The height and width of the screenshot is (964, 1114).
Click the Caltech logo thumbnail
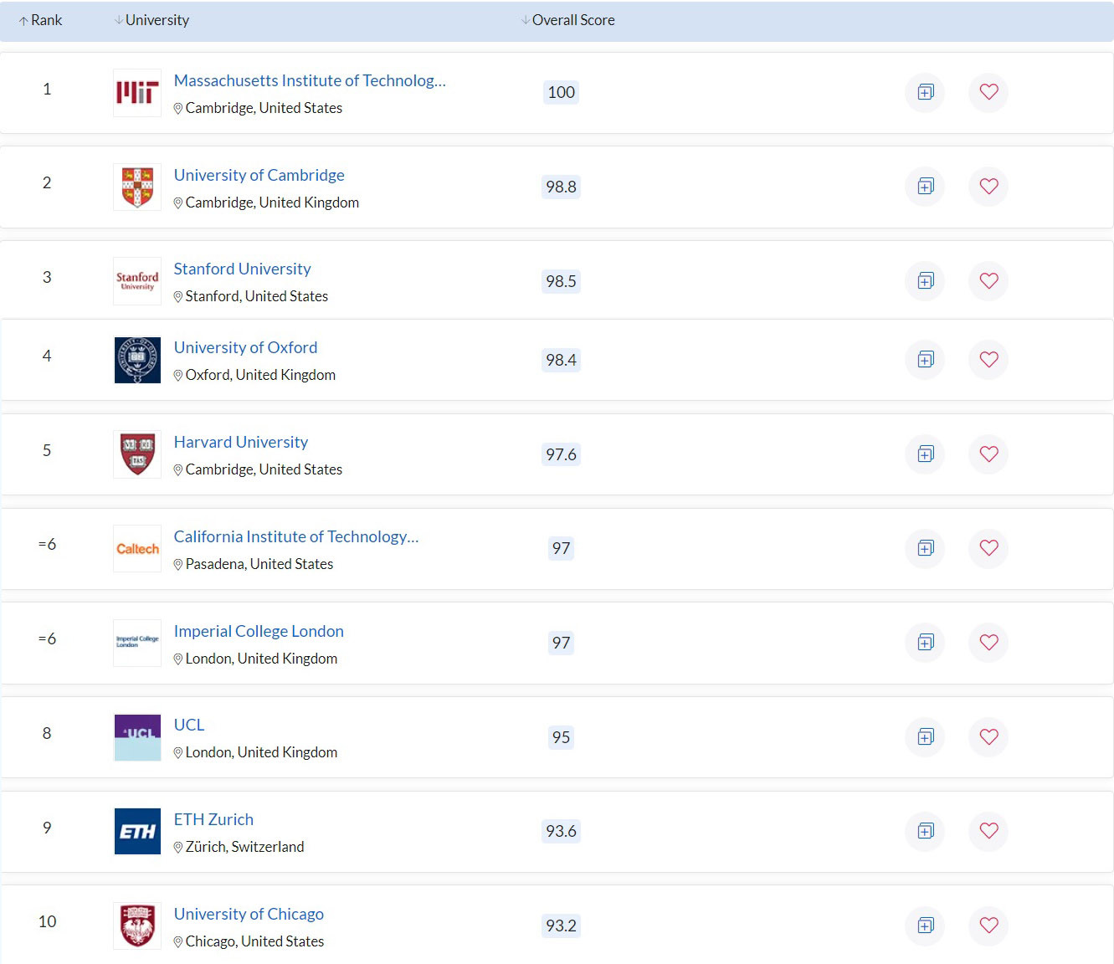pos(137,549)
